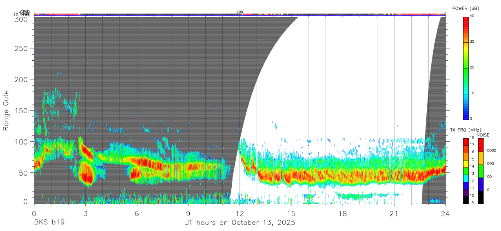The image size is (501, 231).
Task: Click the blue NOISE swatch between 10 and 100
Action: click(x=481, y=184)
